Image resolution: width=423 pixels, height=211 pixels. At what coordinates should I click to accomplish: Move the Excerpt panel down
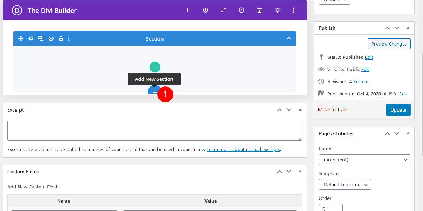pyautogui.click(x=289, y=110)
